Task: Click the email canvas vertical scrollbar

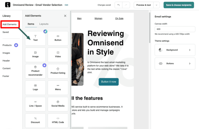Action: coord(150,28)
